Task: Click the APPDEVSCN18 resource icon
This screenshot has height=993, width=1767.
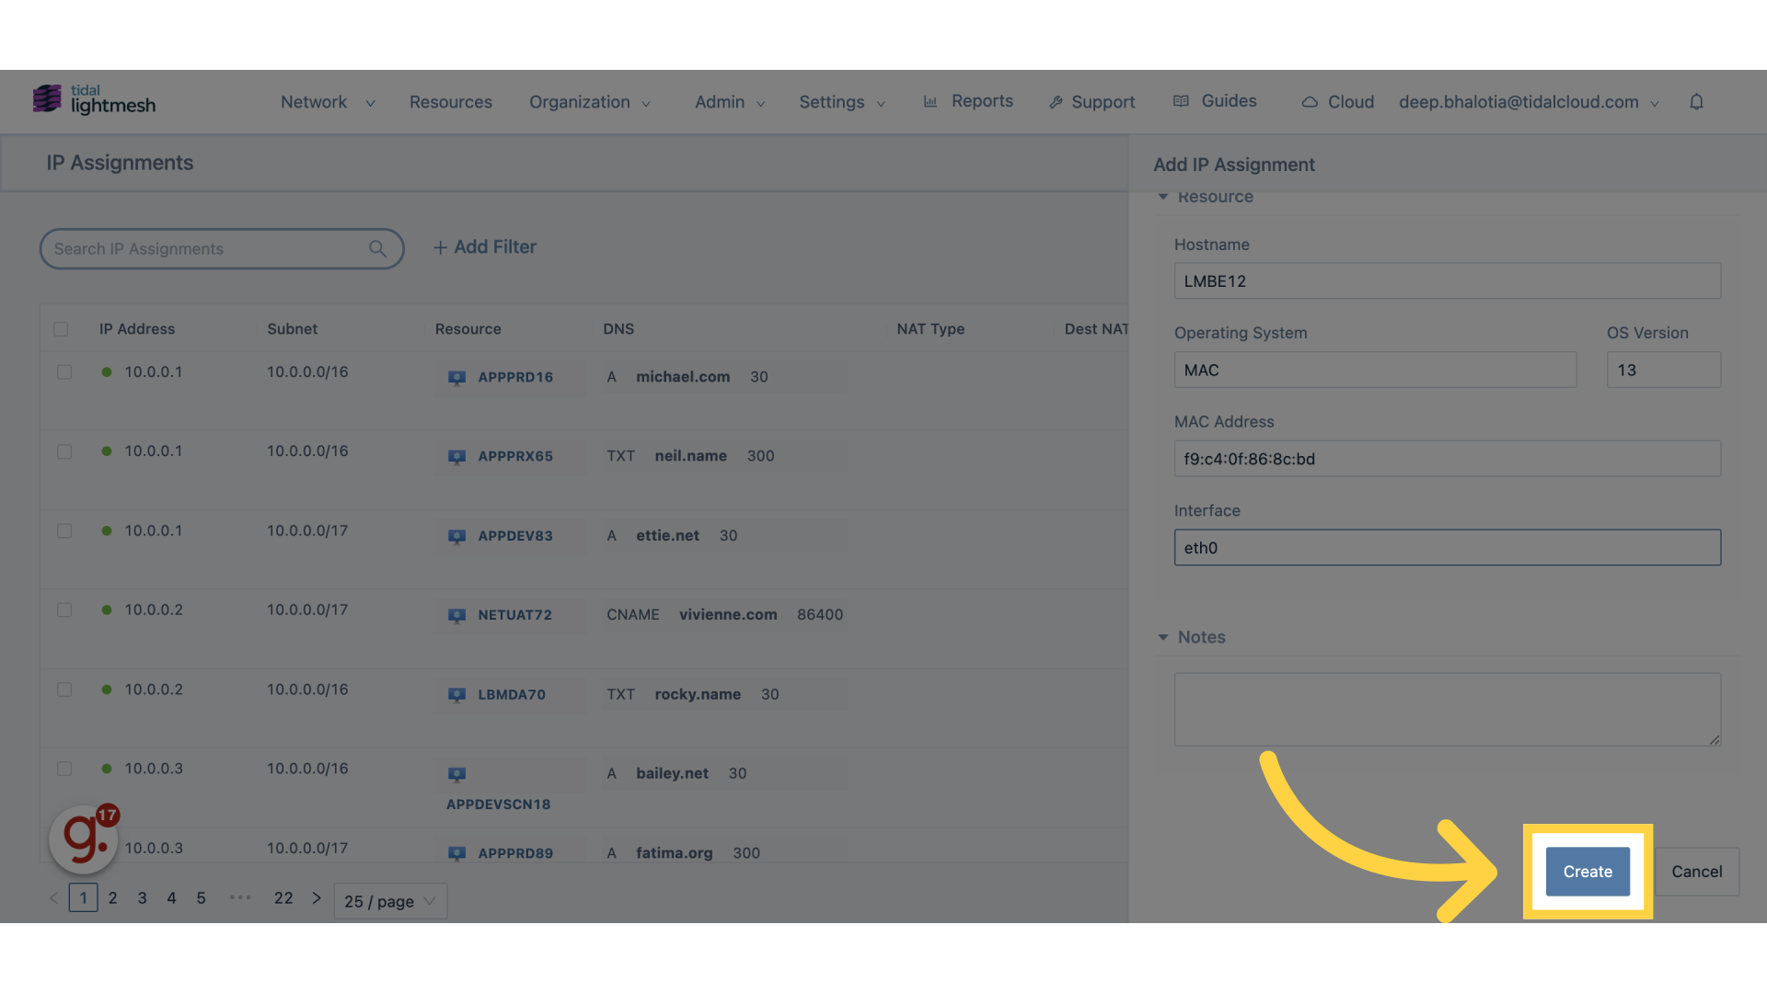Action: click(x=457, y=773)
